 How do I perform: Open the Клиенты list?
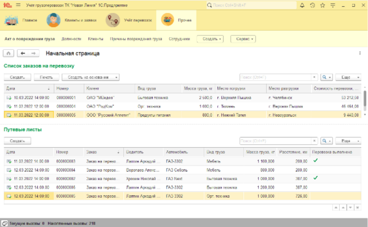click(96, 39)
